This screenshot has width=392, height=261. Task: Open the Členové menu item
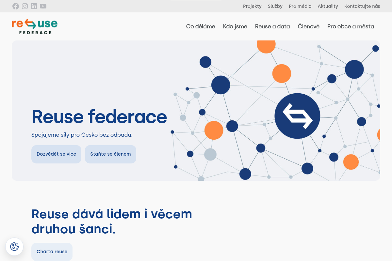click(309, 26)
